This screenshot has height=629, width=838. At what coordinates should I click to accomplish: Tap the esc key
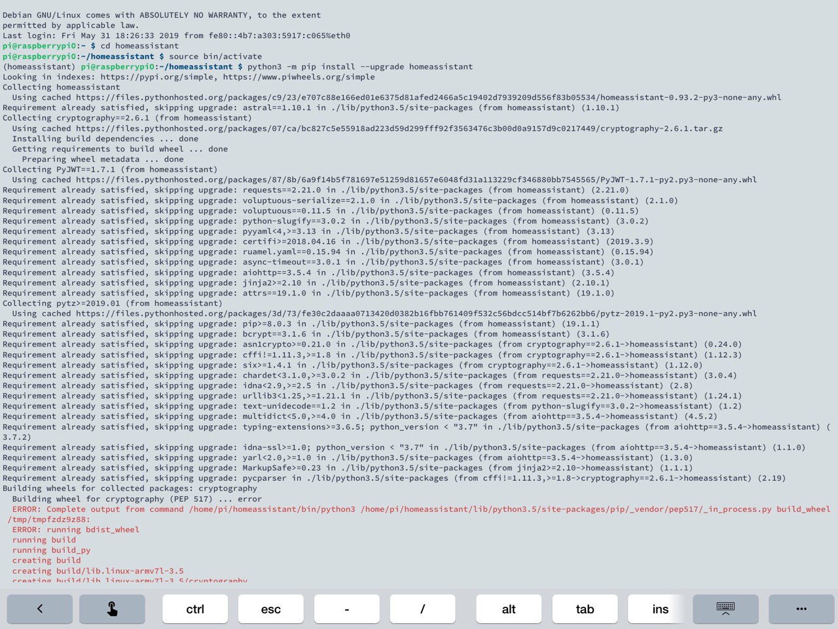tap(271, 609)
